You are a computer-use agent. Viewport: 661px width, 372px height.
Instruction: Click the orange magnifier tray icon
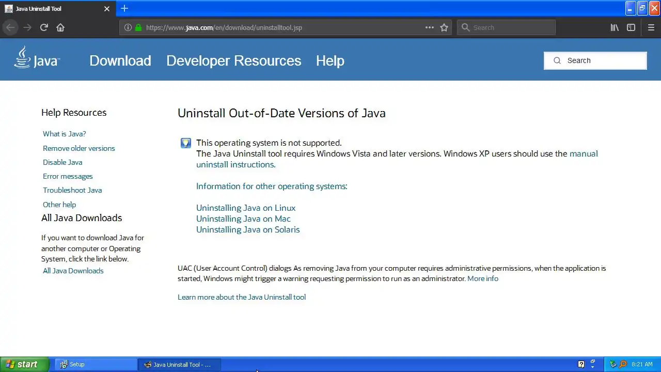pyautogui.click(x=623, y=364)
